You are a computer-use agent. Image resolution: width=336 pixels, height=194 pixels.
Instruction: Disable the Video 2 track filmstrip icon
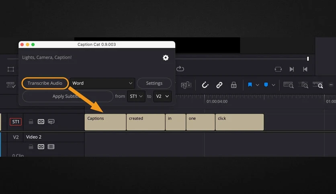(51, 147)
